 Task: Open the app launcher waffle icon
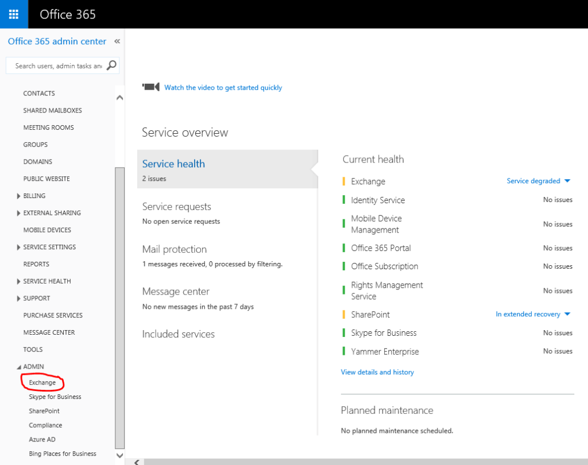pos(14,14)
